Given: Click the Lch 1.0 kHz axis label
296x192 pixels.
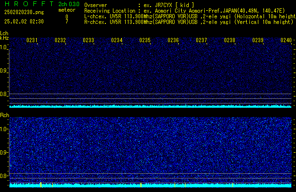Looking at the screenshot, I should [3, 47].
